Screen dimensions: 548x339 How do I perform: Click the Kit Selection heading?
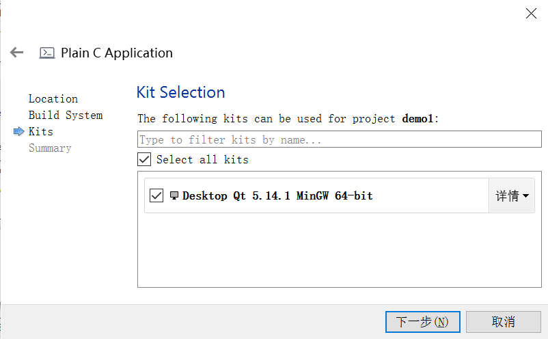pos(180,92)
